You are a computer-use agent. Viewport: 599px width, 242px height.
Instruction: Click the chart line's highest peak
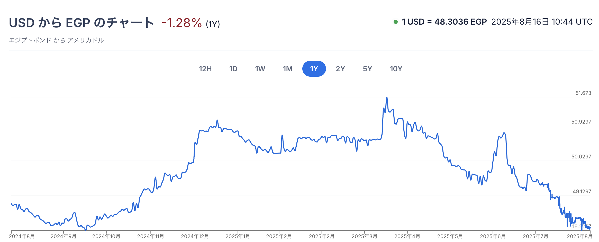click(x=387, y=98)
